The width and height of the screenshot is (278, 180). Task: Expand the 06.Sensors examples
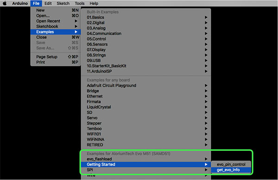(x=146, y=44)
